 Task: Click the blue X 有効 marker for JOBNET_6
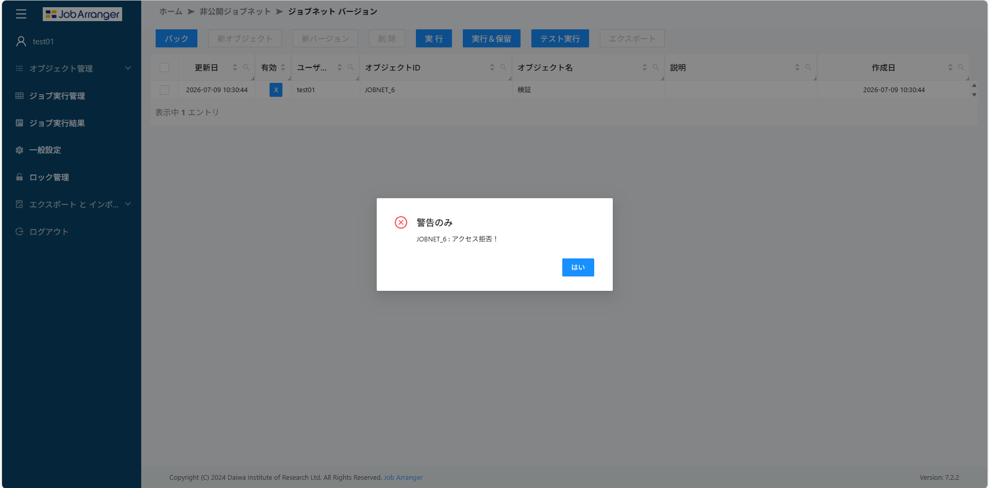276,90
